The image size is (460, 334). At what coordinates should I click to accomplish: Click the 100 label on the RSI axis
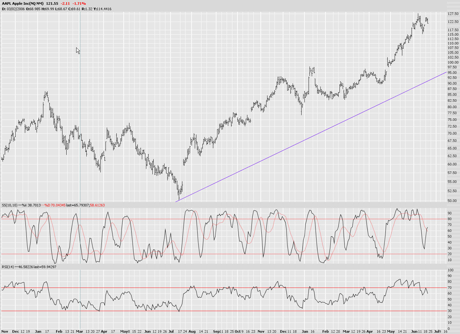[450, 270]
